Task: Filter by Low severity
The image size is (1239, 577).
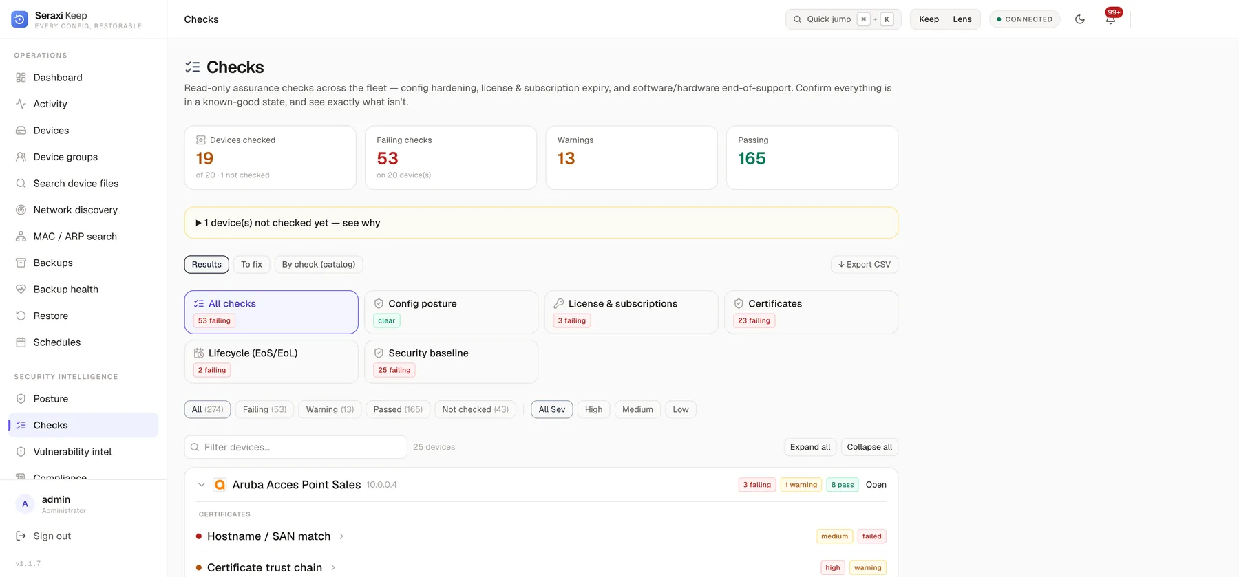Action: [681, 409]
